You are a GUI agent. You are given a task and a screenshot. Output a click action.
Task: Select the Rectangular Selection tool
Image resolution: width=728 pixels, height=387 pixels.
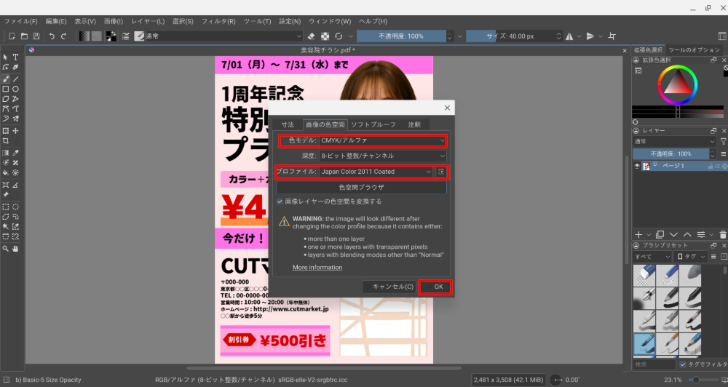pos(6,207)
